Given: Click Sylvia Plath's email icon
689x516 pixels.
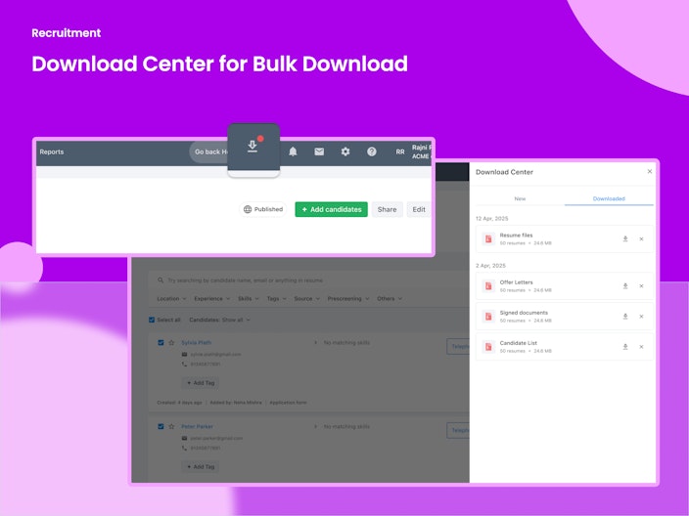Looking at the screenshot, I should pos(185,355).
